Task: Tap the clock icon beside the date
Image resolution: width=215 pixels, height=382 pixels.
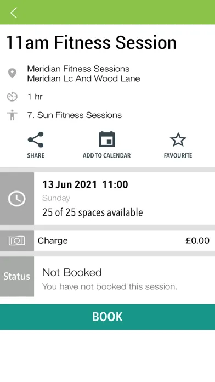Action: (x=17, y=199)
